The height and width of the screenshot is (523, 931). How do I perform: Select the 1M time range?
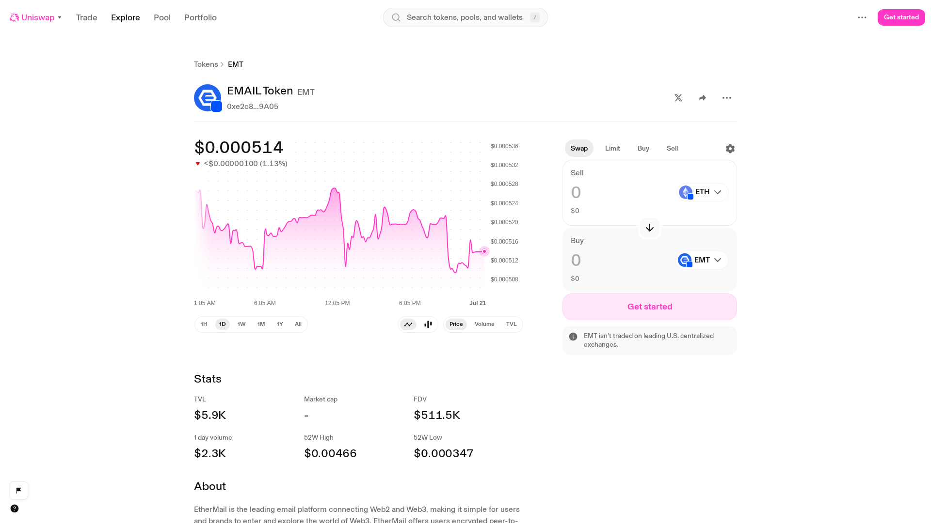[261, 324]
